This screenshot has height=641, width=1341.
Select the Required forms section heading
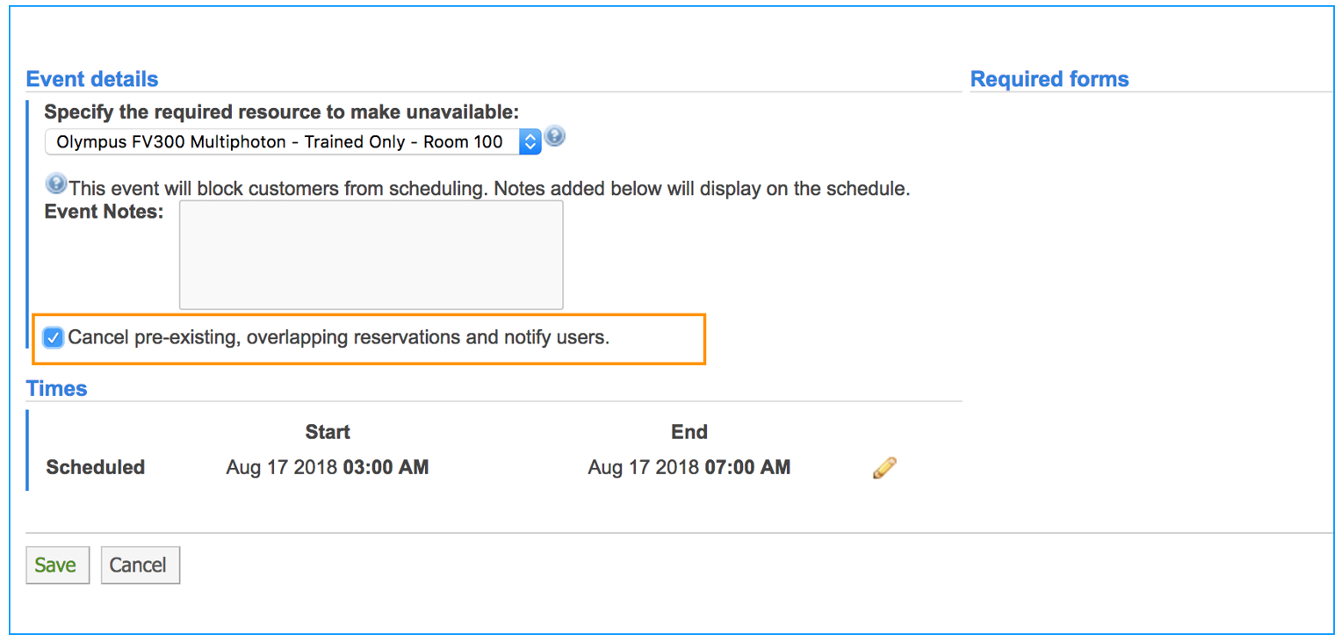coord(1049,79)
